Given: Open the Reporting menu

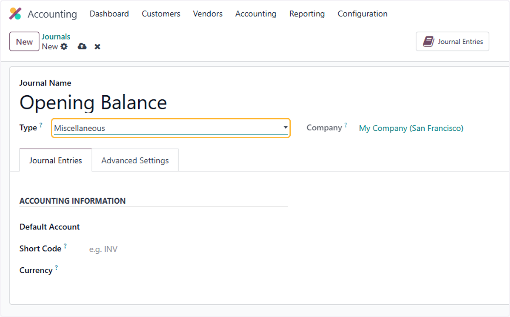Looking at the screenshot, I should click(x=307, y=14).
